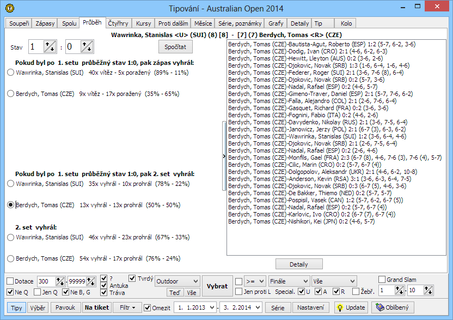This screenshot has width=453, height=320.
Task: Select Berdych radio with 54x vyhrál stats
Action: pos(11,258)
